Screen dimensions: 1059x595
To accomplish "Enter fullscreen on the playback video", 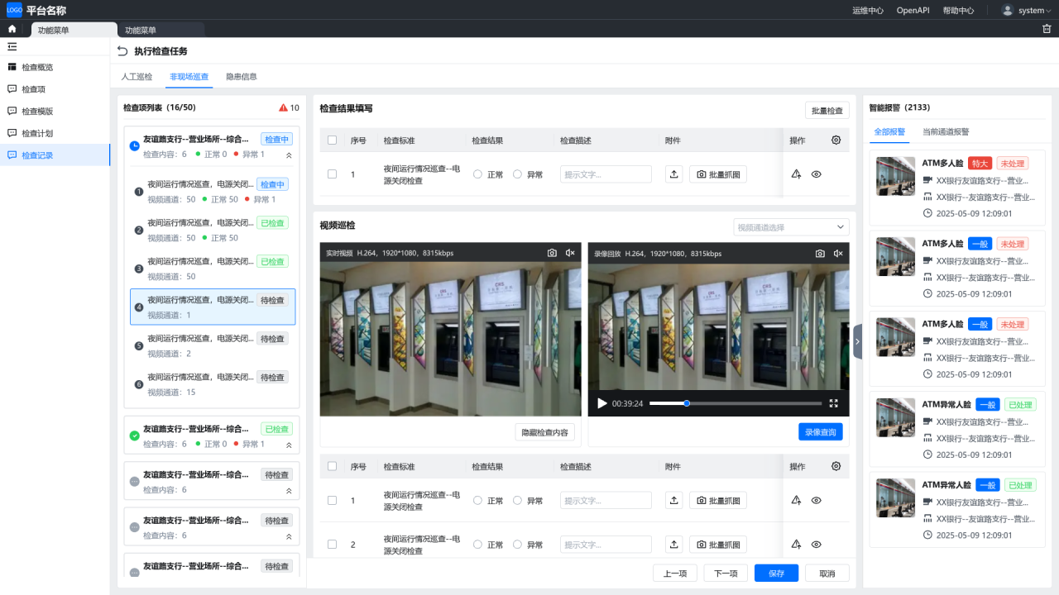I will [x=834, y=403].
